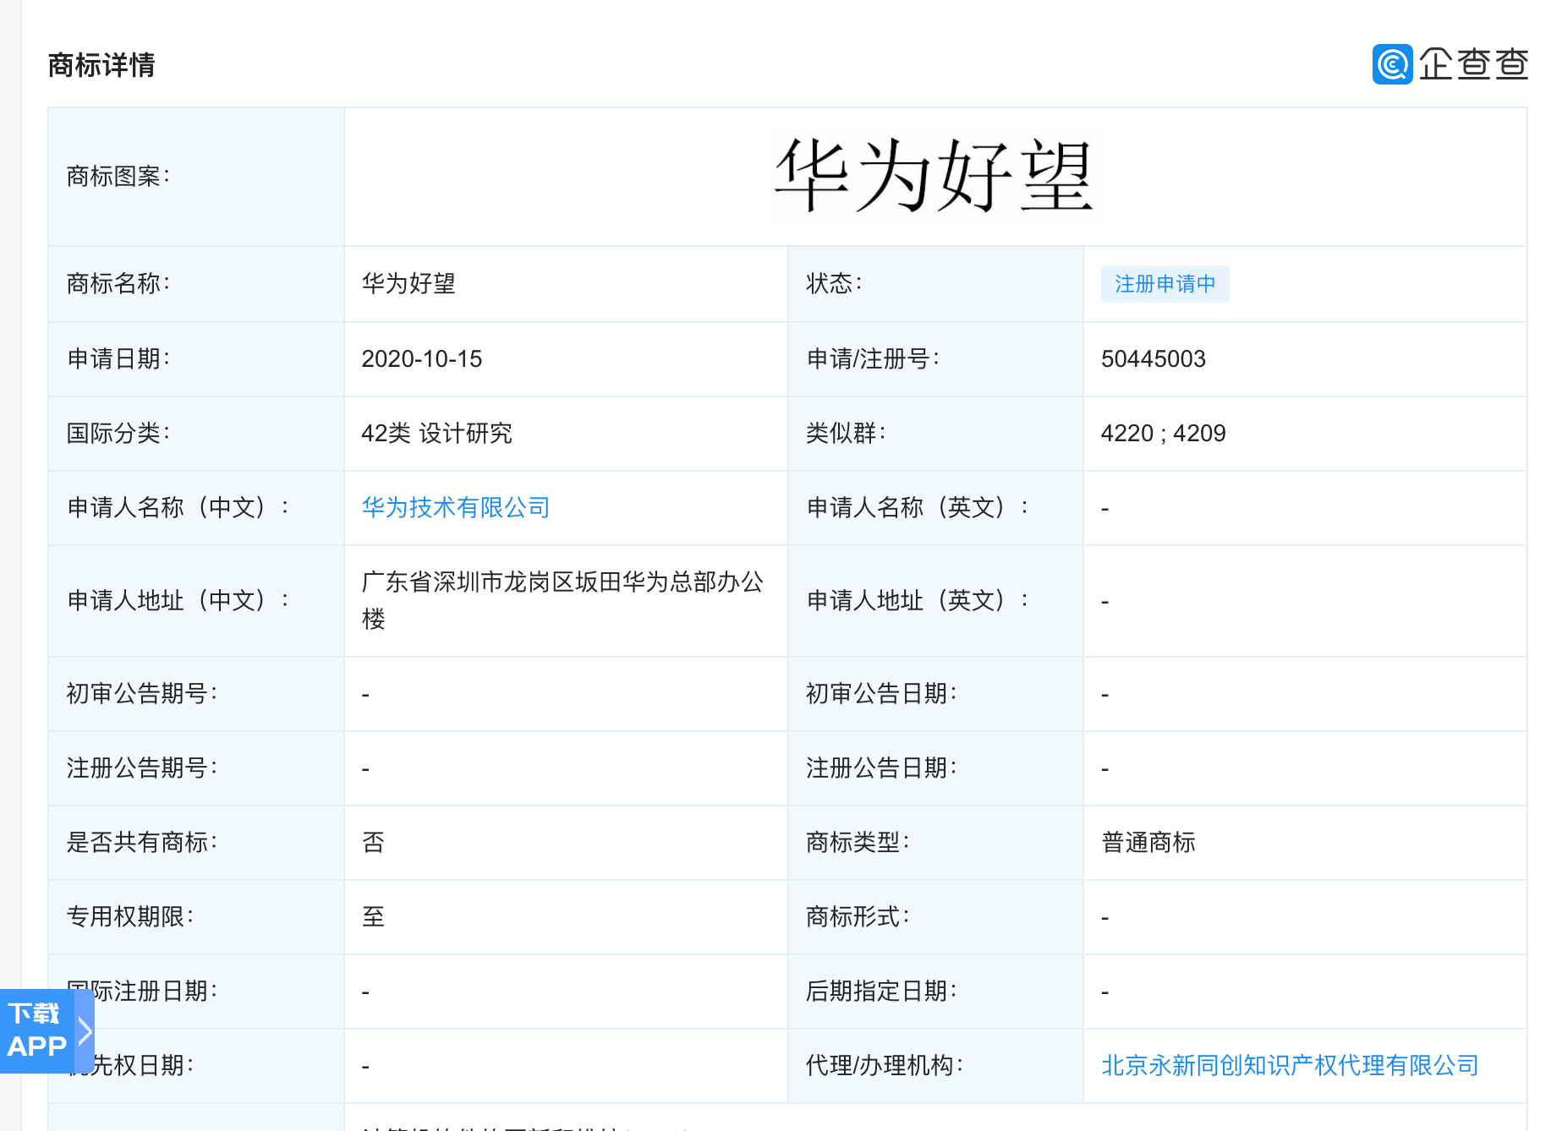Click the 申请人地址（英文） label
The height and width of the screenshot is (1131, 1551).
click(918, 601)
